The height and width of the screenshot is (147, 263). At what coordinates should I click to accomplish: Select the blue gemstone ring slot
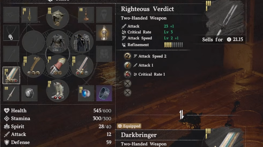[86, 93]
